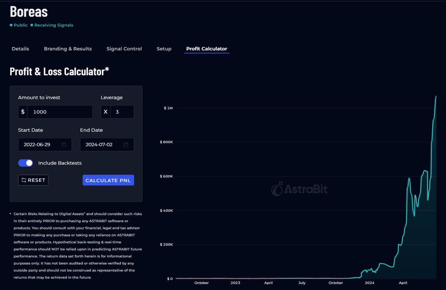Click the $ 400K axis label
Viewport: 446px width, 290px height.
pos(167,210)
